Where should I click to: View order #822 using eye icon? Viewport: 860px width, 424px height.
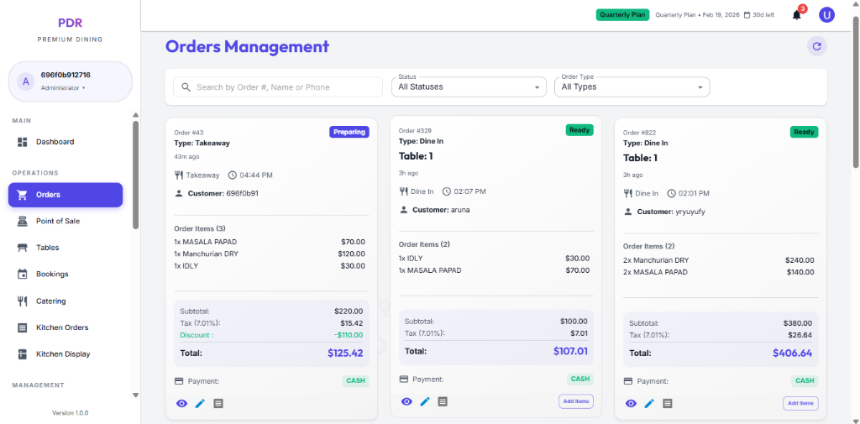(x=631, y=403)
